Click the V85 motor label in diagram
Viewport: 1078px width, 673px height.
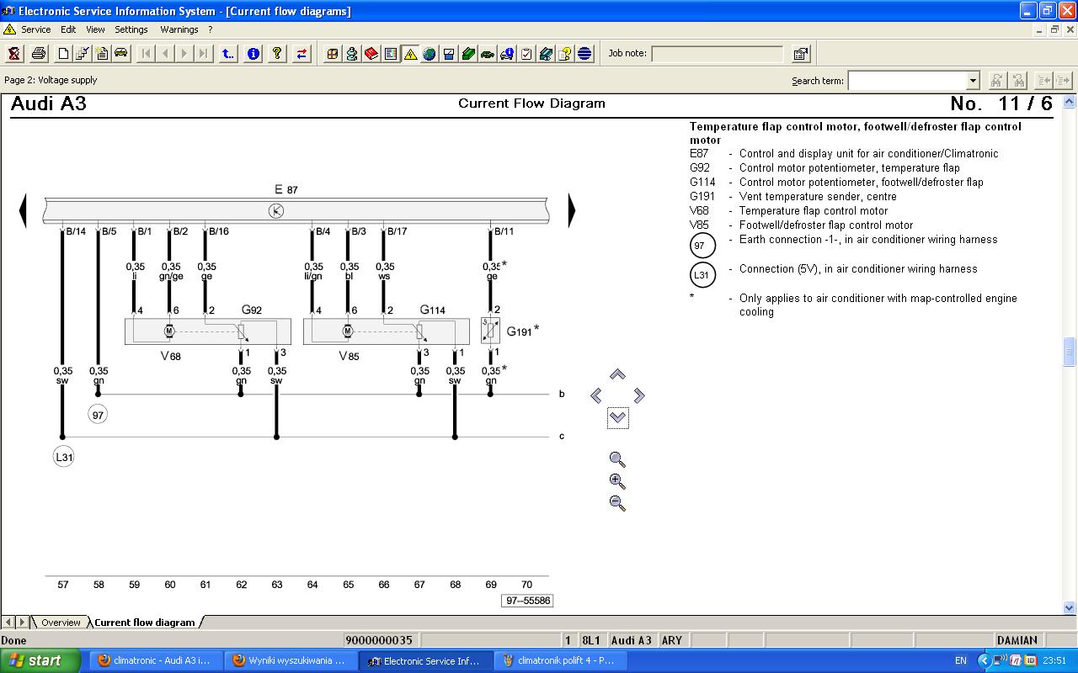(x=349, y=356)
